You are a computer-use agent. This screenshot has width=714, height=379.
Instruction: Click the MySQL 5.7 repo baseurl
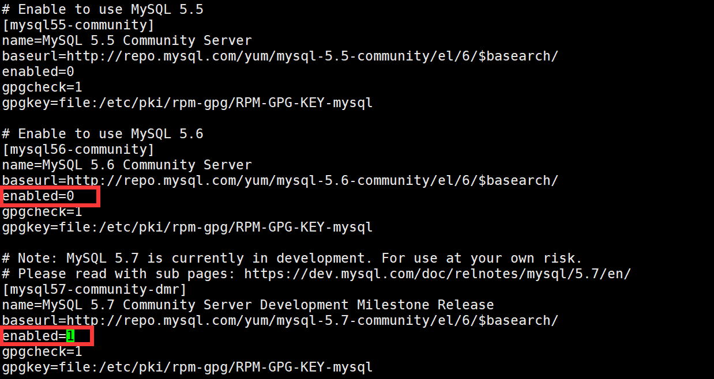[x=312, y=320]
